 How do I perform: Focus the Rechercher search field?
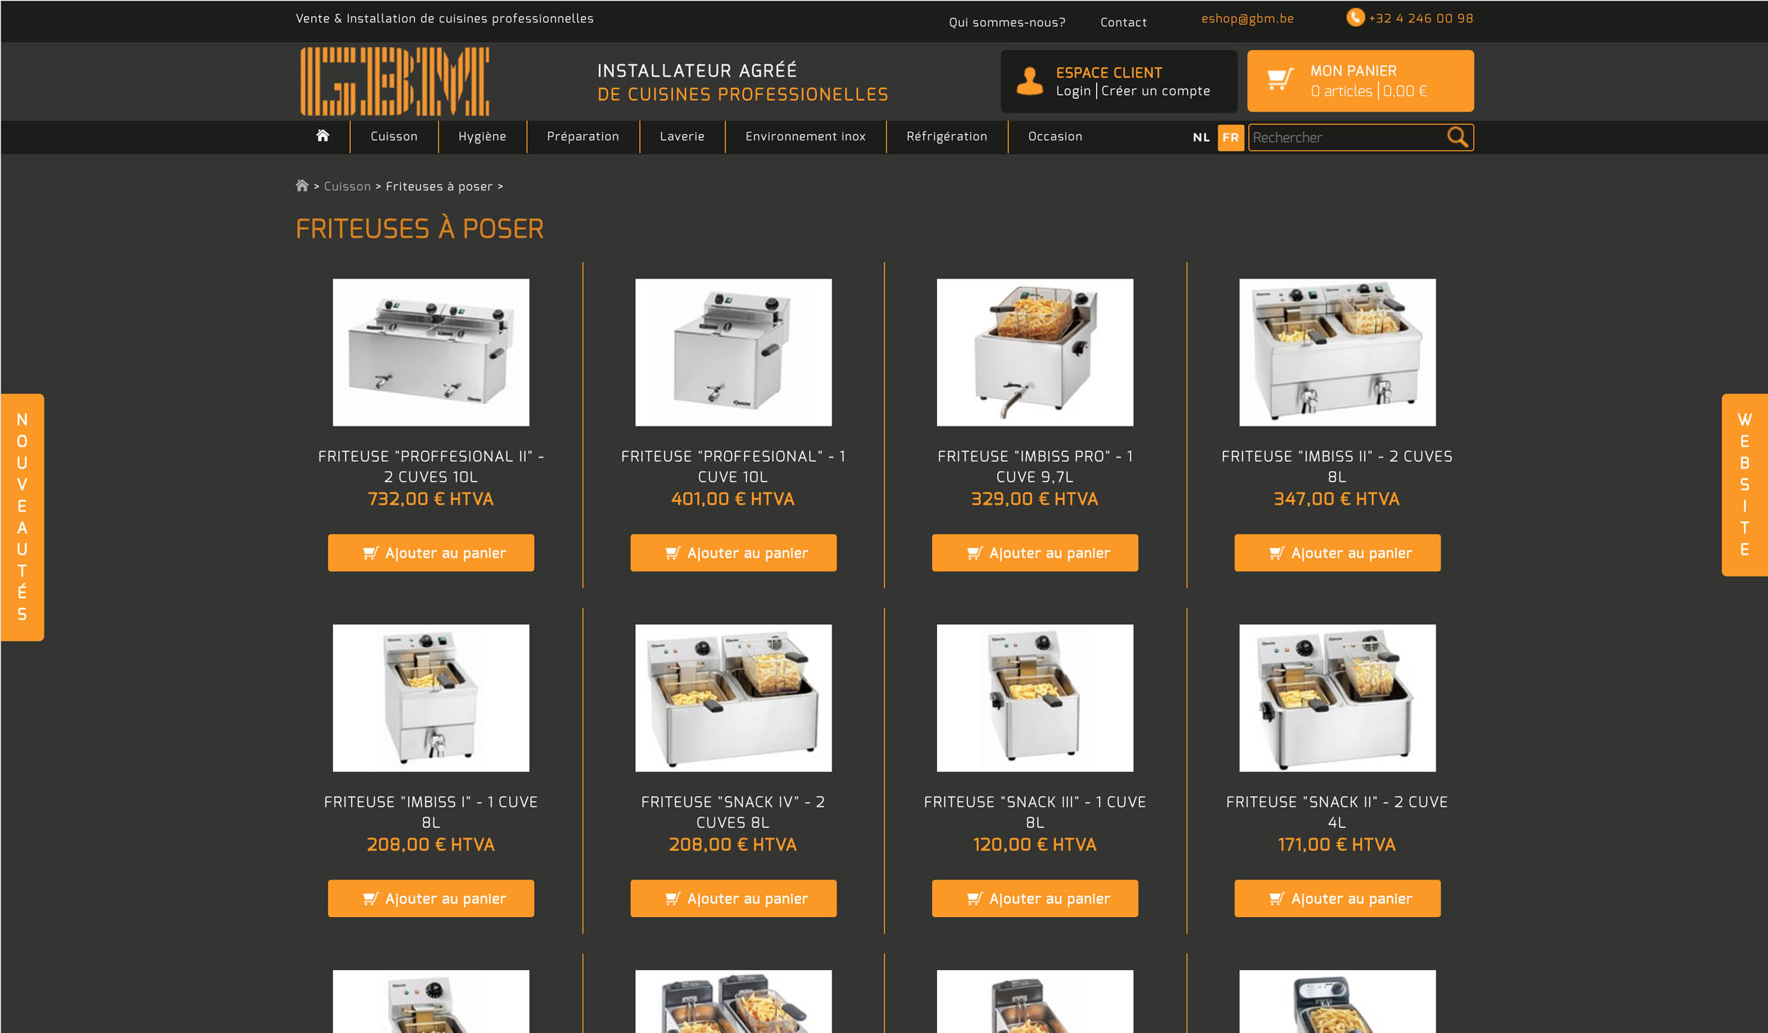[1344, 137]
